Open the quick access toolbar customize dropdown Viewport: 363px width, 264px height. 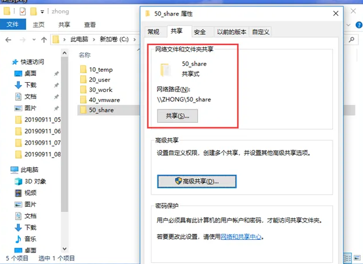point(42,12)
